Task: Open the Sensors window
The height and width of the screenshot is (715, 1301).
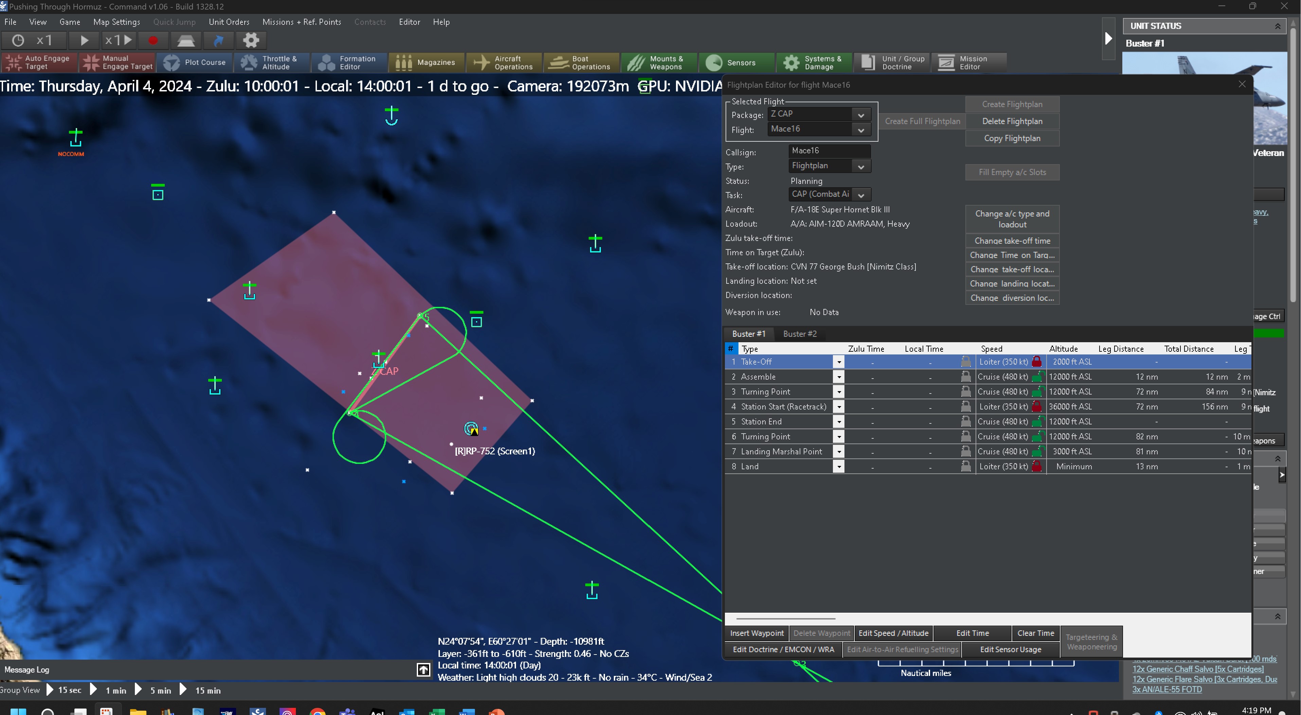Action: tap(736, 63)
